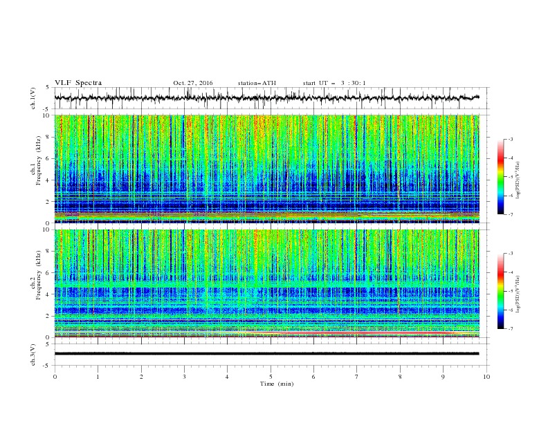Screen dimensions: 548x423
Task: Click time axis tick label '5'
Action: point(271,377)
